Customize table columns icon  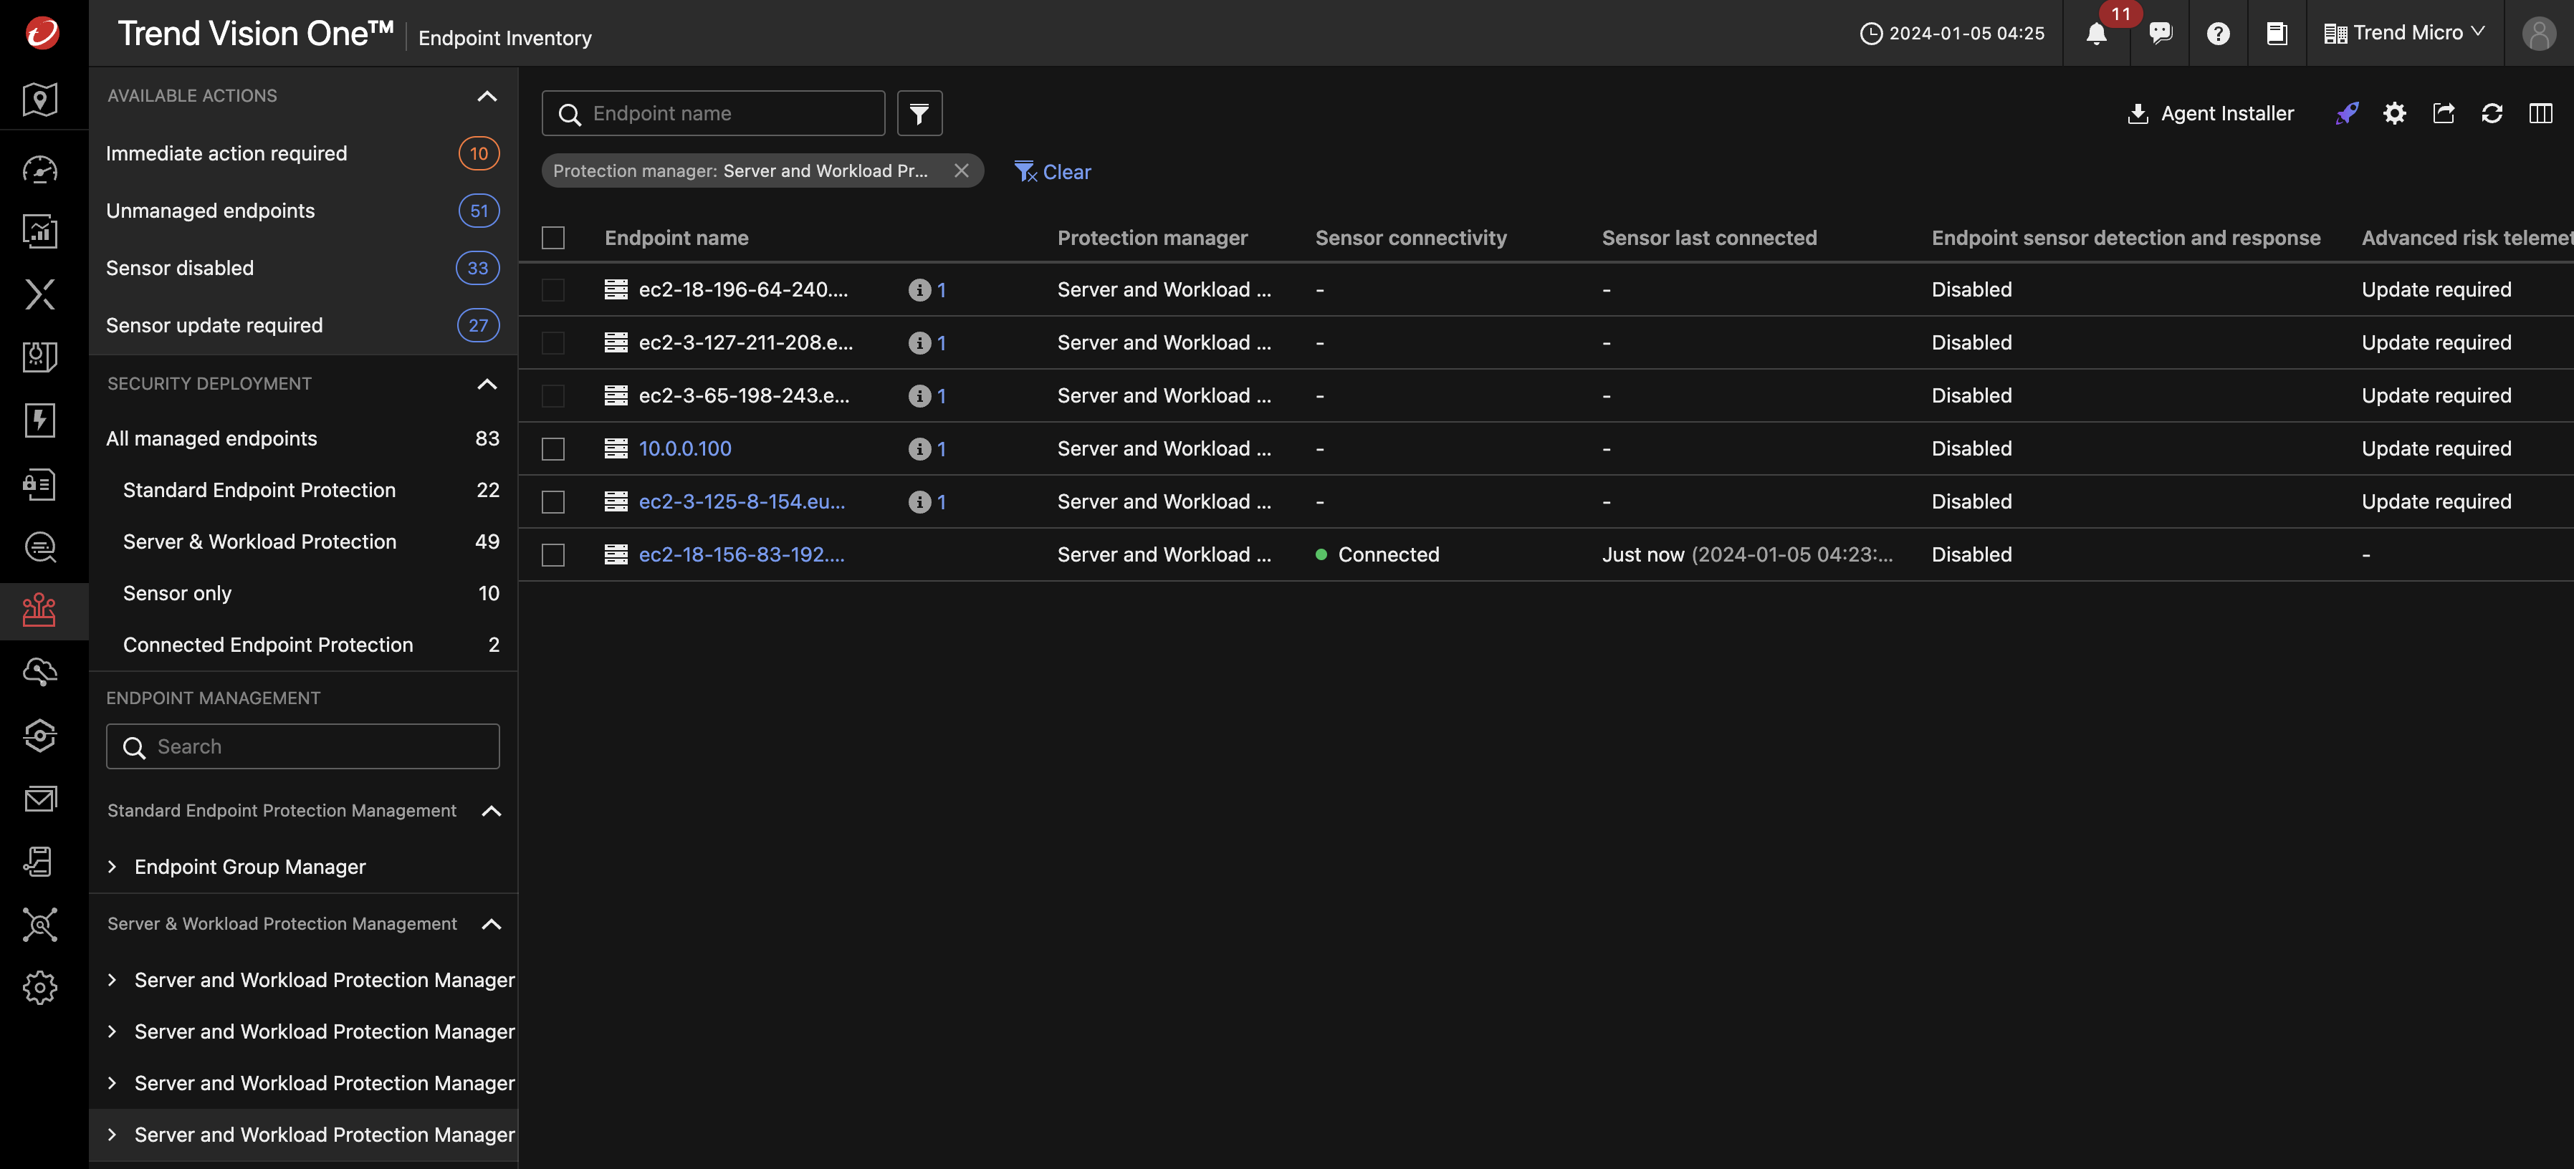(2540, 113)
